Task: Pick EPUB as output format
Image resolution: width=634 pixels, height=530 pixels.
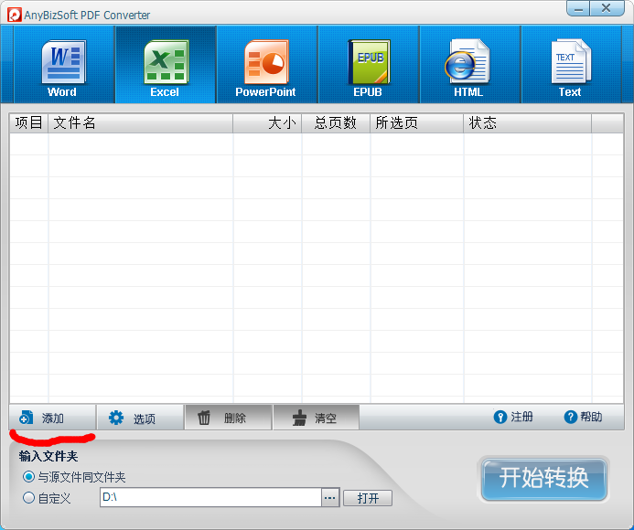Action: pyautogui.click(x=369, y=65)
